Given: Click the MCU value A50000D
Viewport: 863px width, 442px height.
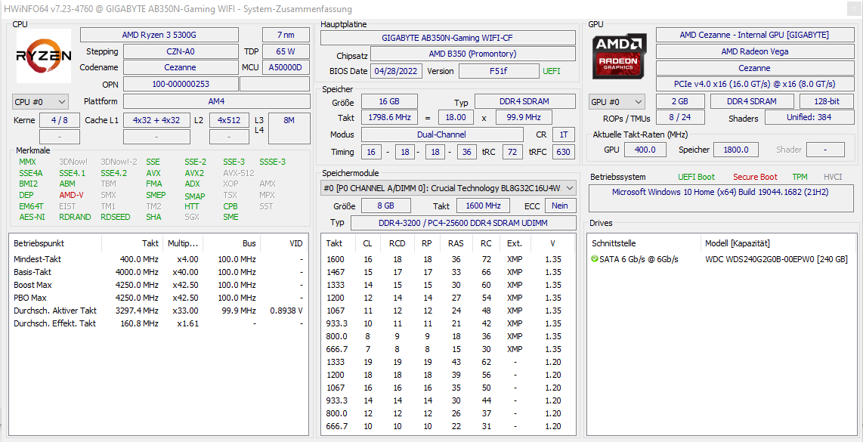Looking at the screenshot, I should [x=286, y=67].
